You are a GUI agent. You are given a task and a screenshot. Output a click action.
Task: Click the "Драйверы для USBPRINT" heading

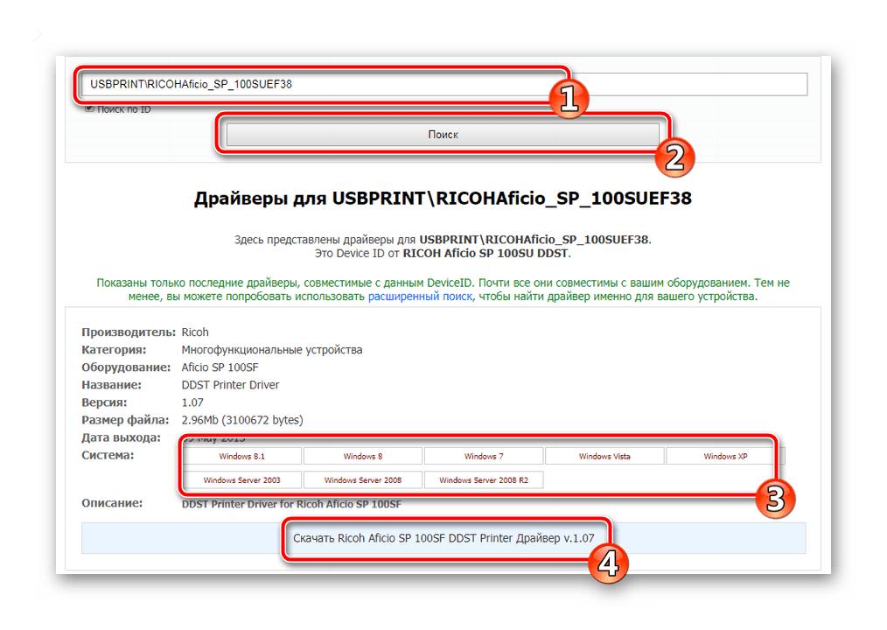443,199
